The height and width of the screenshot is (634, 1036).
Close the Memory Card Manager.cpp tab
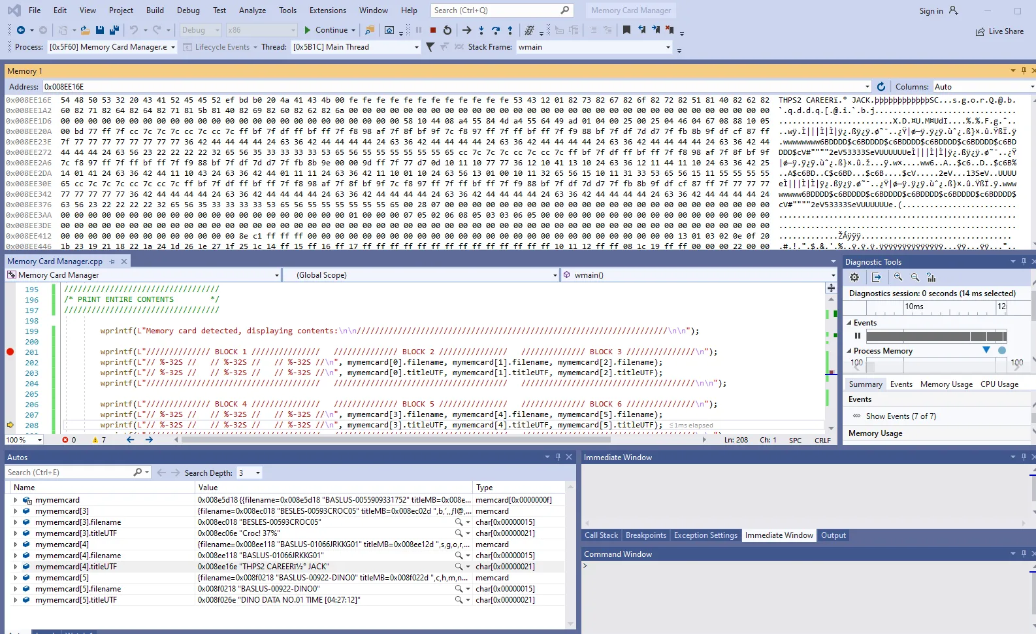124,261
